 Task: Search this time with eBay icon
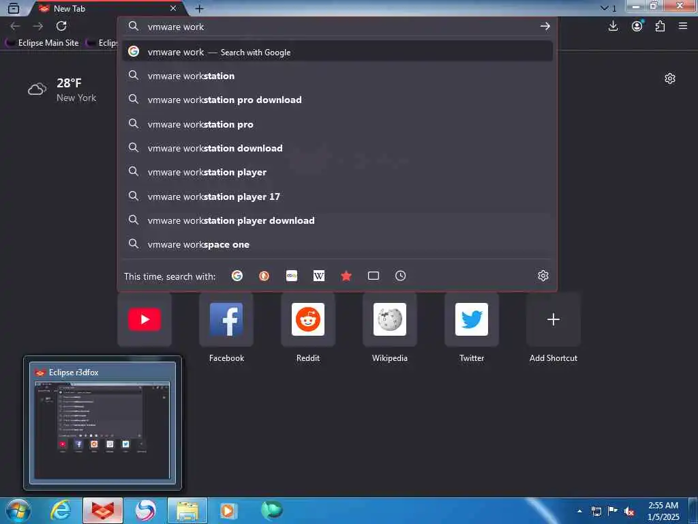pyautogui.click(x=292, y=276)
